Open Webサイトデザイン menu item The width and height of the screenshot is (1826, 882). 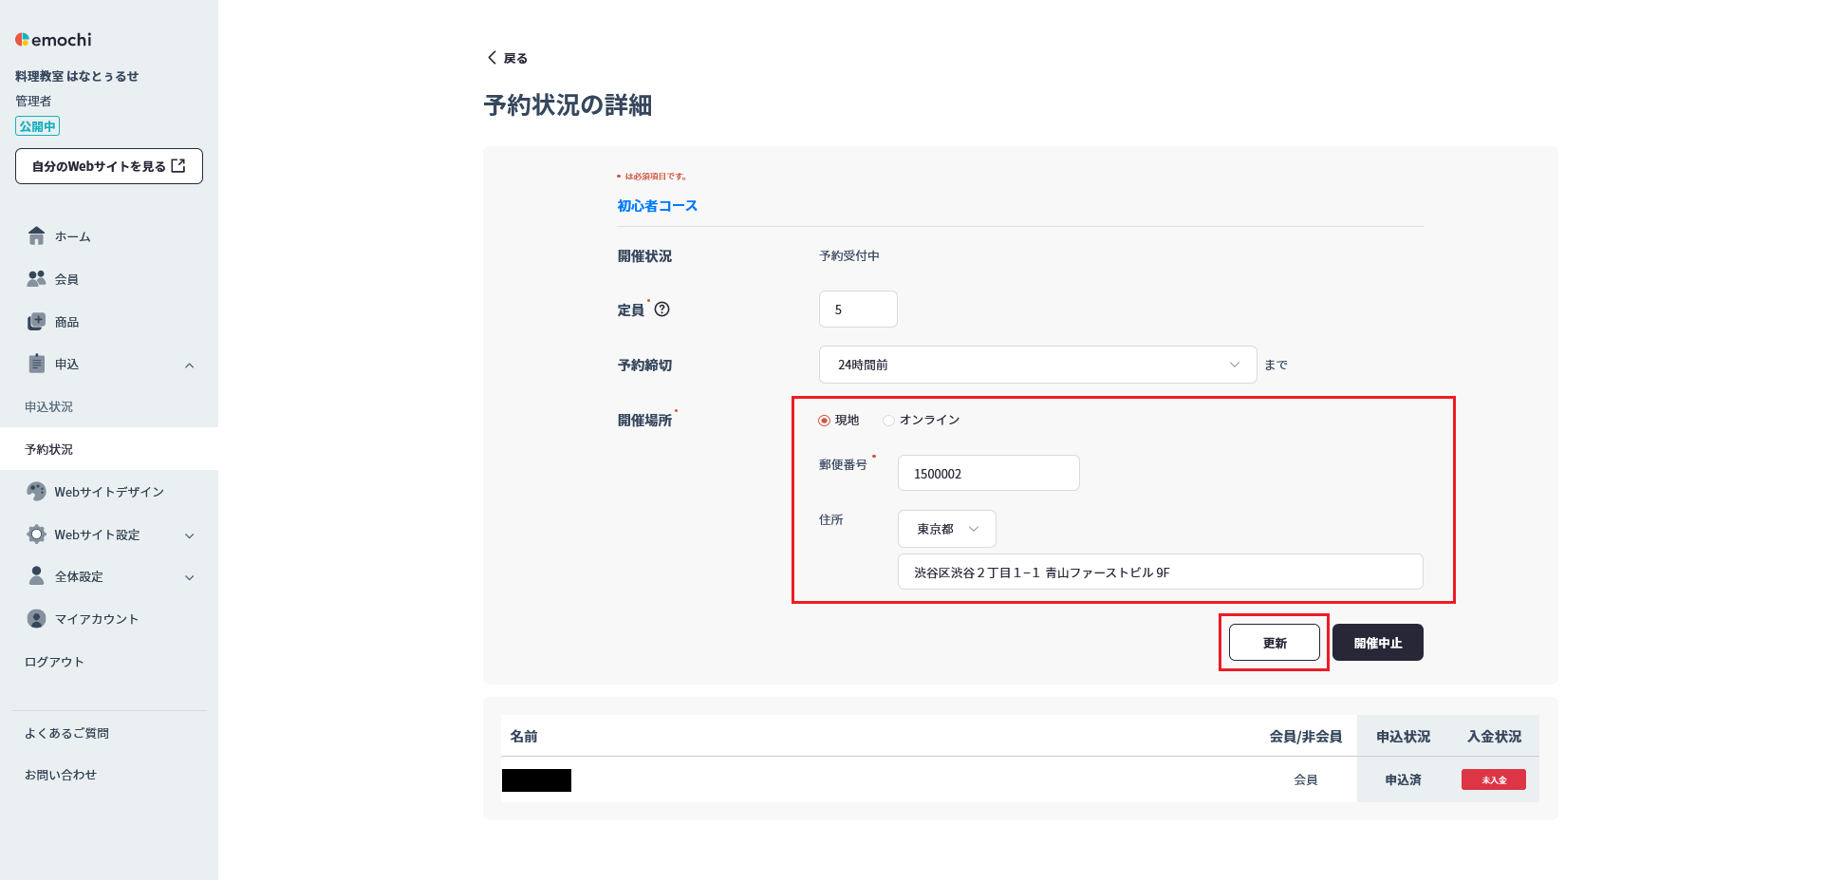pos(109,492)
